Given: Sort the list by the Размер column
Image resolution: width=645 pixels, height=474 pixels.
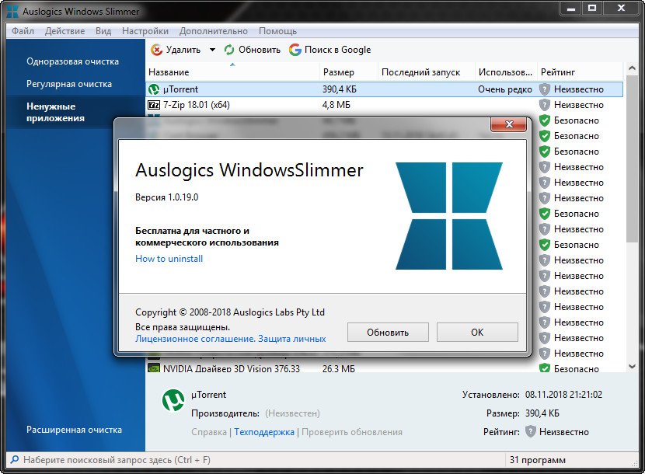Looking at the screenshot, I should (x=349, y=72).
